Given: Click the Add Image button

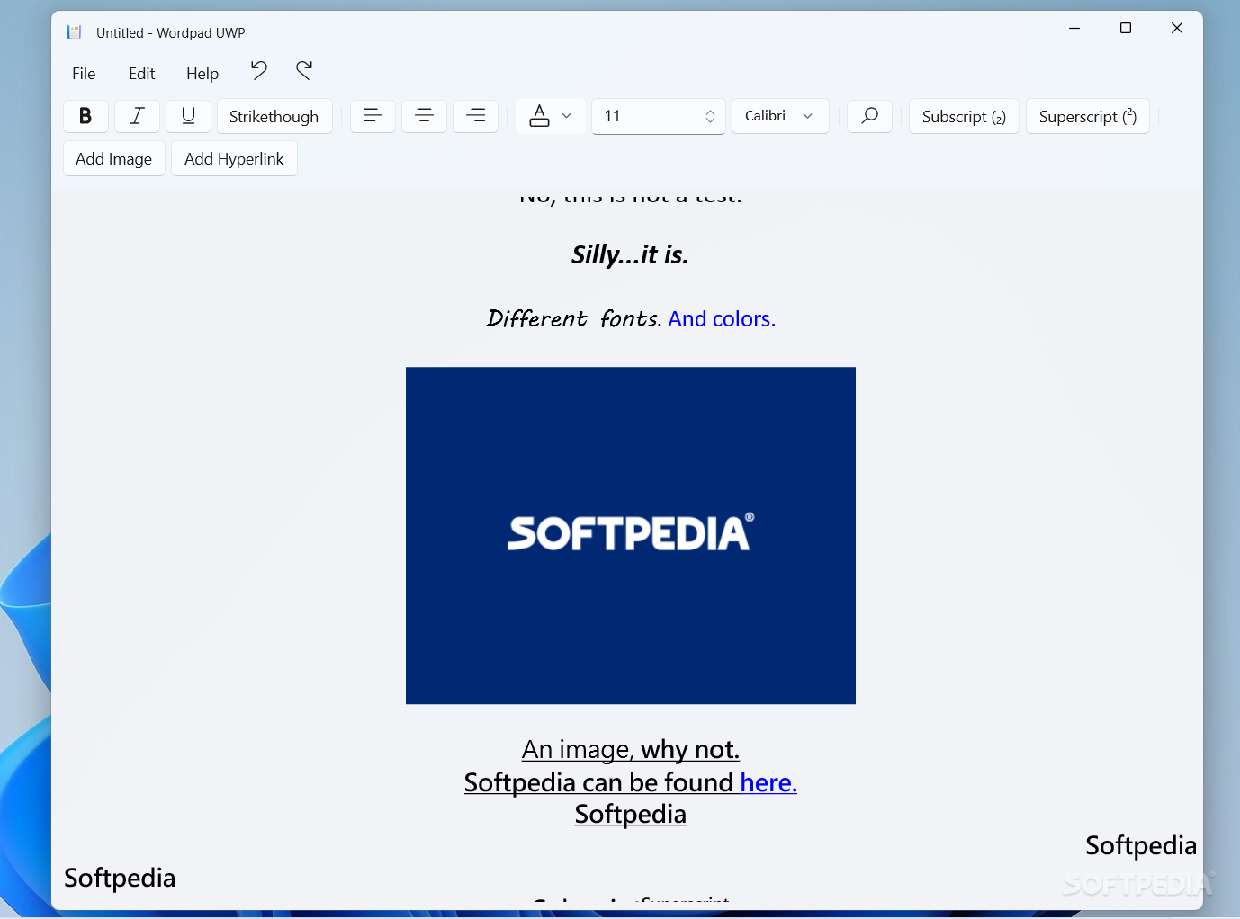Looking at the screenshot, I should pos(114,158).
